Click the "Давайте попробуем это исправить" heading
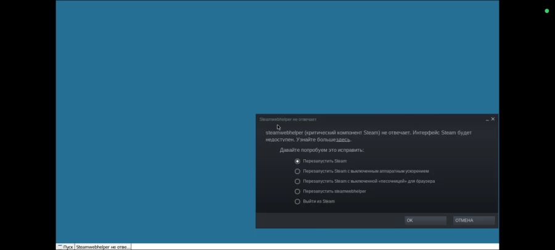555x250 pixels. 322,150
